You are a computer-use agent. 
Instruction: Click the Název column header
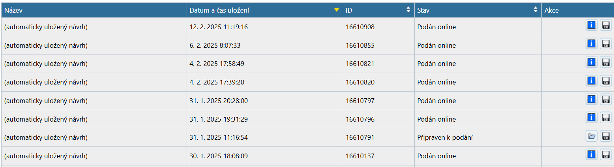tap(14, 10)
